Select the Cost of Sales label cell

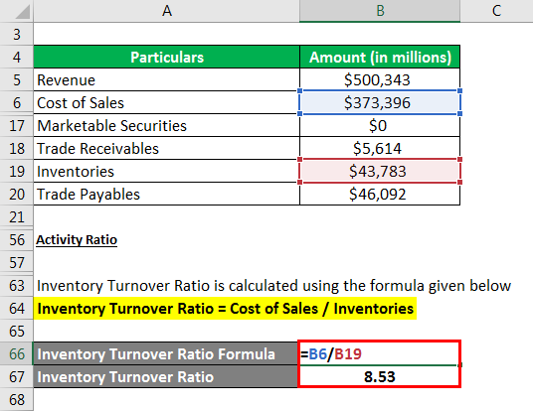[x=167, y=103]
